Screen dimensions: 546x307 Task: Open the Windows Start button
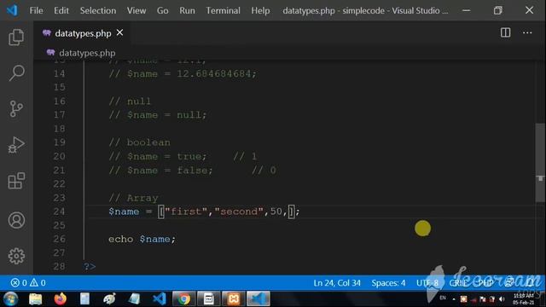(10, 299)
